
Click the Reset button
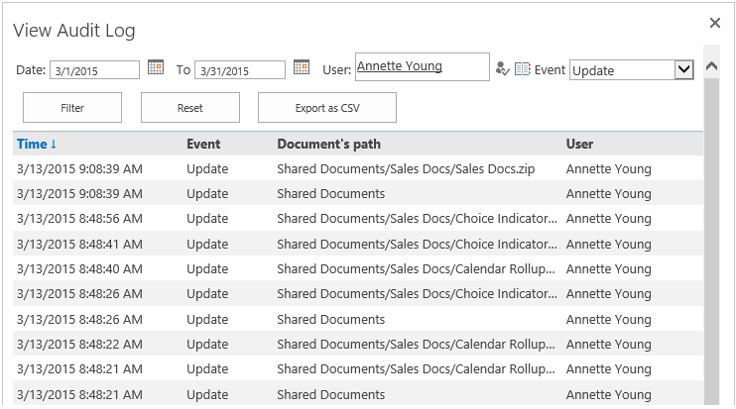click(x=190, y=108)
